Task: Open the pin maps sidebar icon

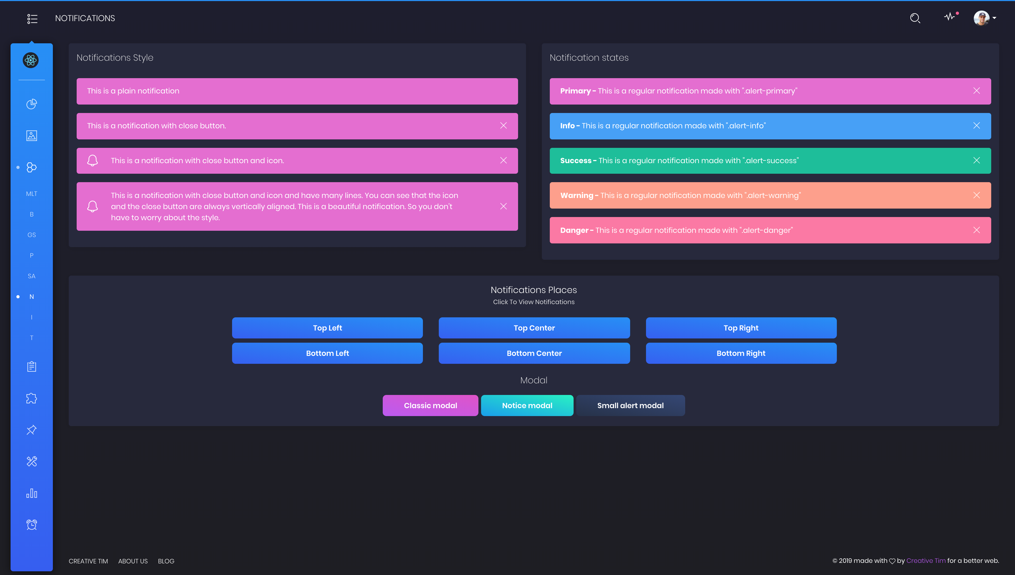Action: pyautogui.click(x=32, y=430)
